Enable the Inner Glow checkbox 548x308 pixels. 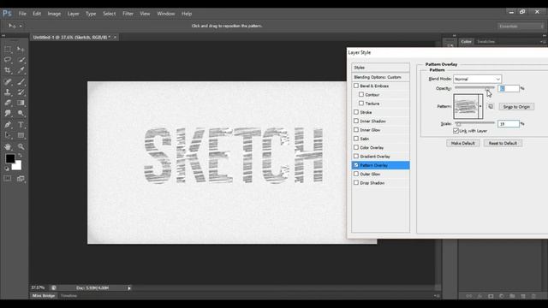(356, 129)
